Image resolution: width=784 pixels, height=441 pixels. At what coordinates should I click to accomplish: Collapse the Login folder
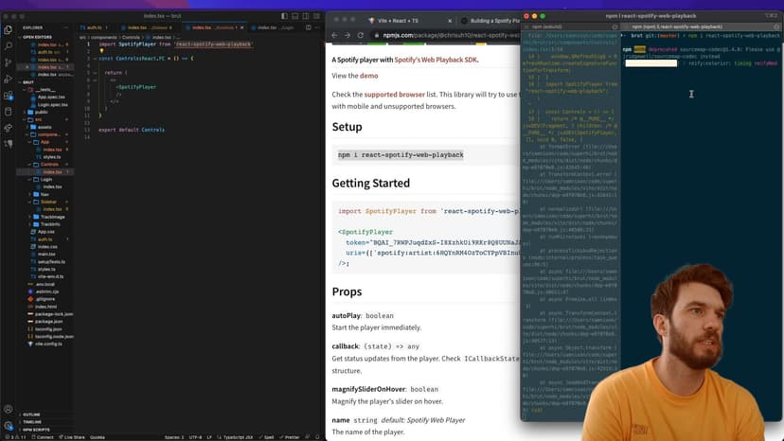pos(46,179)
